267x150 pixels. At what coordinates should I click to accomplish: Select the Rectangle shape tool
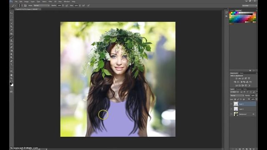coord(11,71)
